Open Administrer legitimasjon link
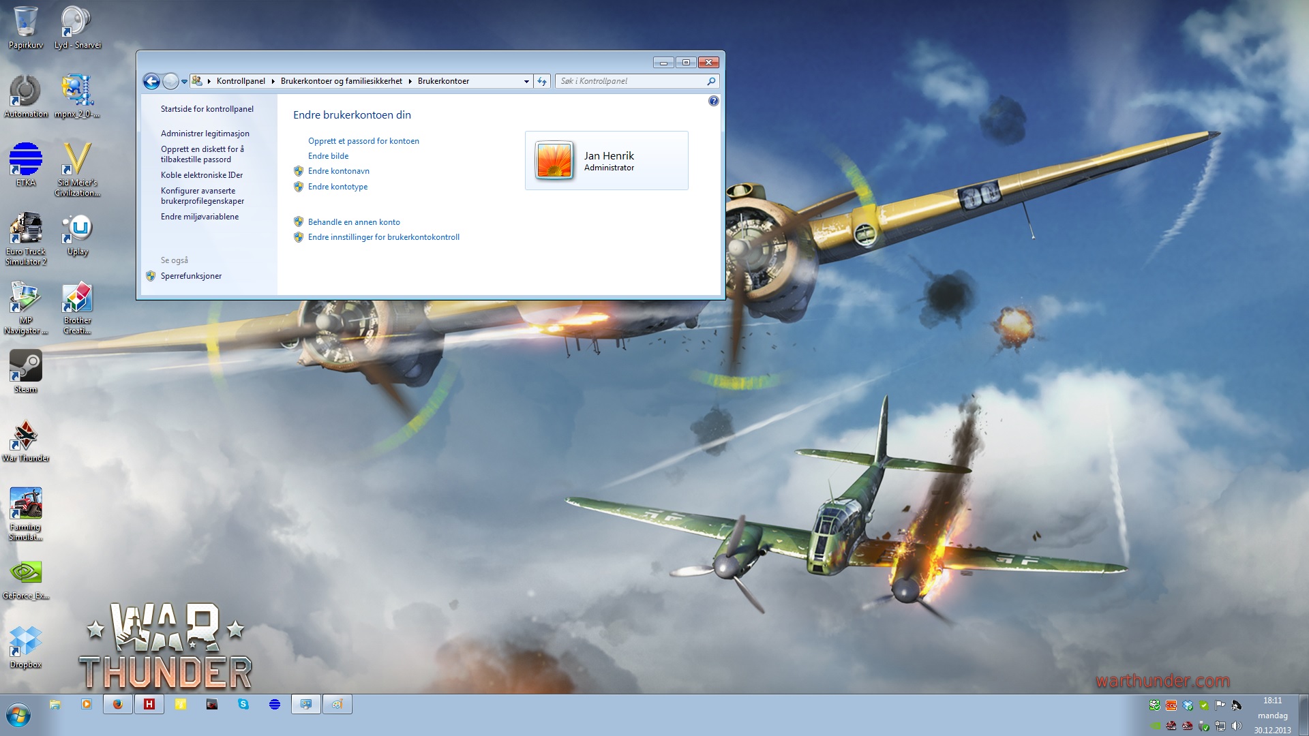1309x736 pixels. coord(205,134)
